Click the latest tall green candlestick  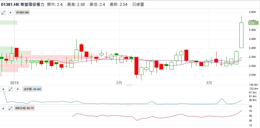click(x=241, y=35)
